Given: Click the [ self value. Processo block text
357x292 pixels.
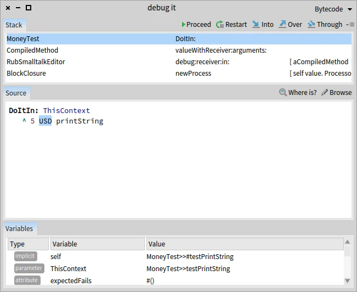Looking at the screenshot, I should click(x=320, y=74).
